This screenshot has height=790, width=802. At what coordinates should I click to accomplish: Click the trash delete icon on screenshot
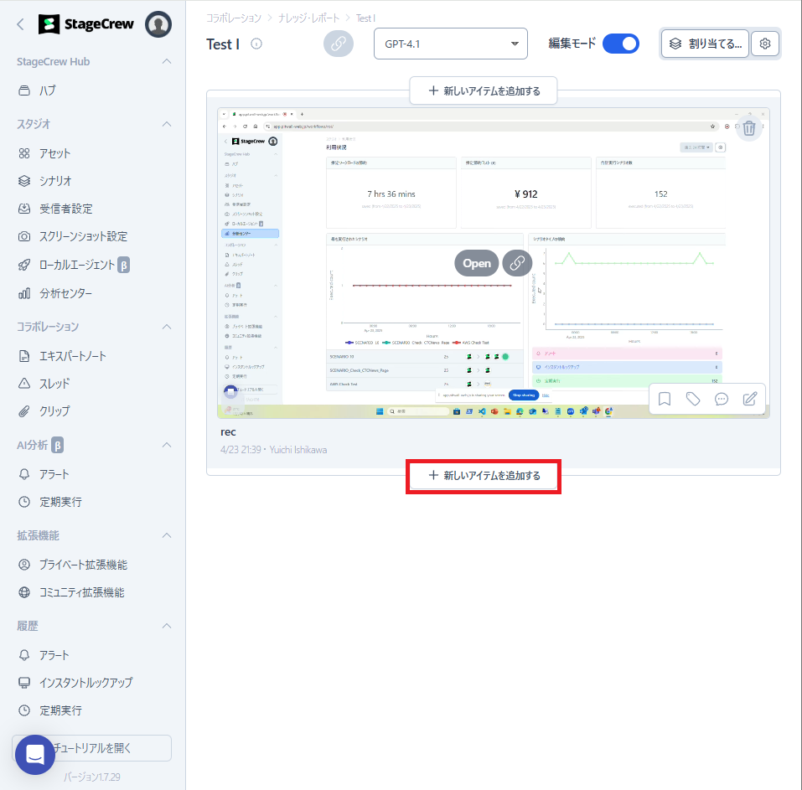(x=749, y=128)
